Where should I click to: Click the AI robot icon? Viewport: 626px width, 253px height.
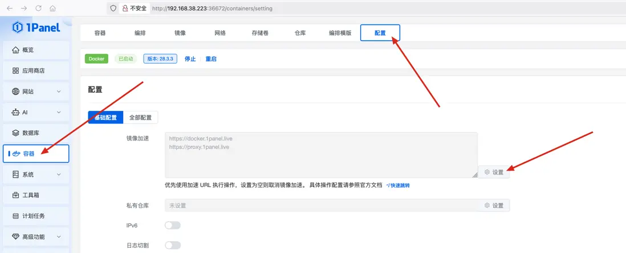[15, 113]
